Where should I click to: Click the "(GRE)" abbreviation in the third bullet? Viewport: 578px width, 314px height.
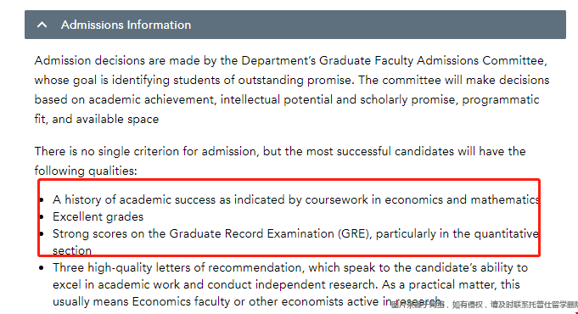(355, 233)
